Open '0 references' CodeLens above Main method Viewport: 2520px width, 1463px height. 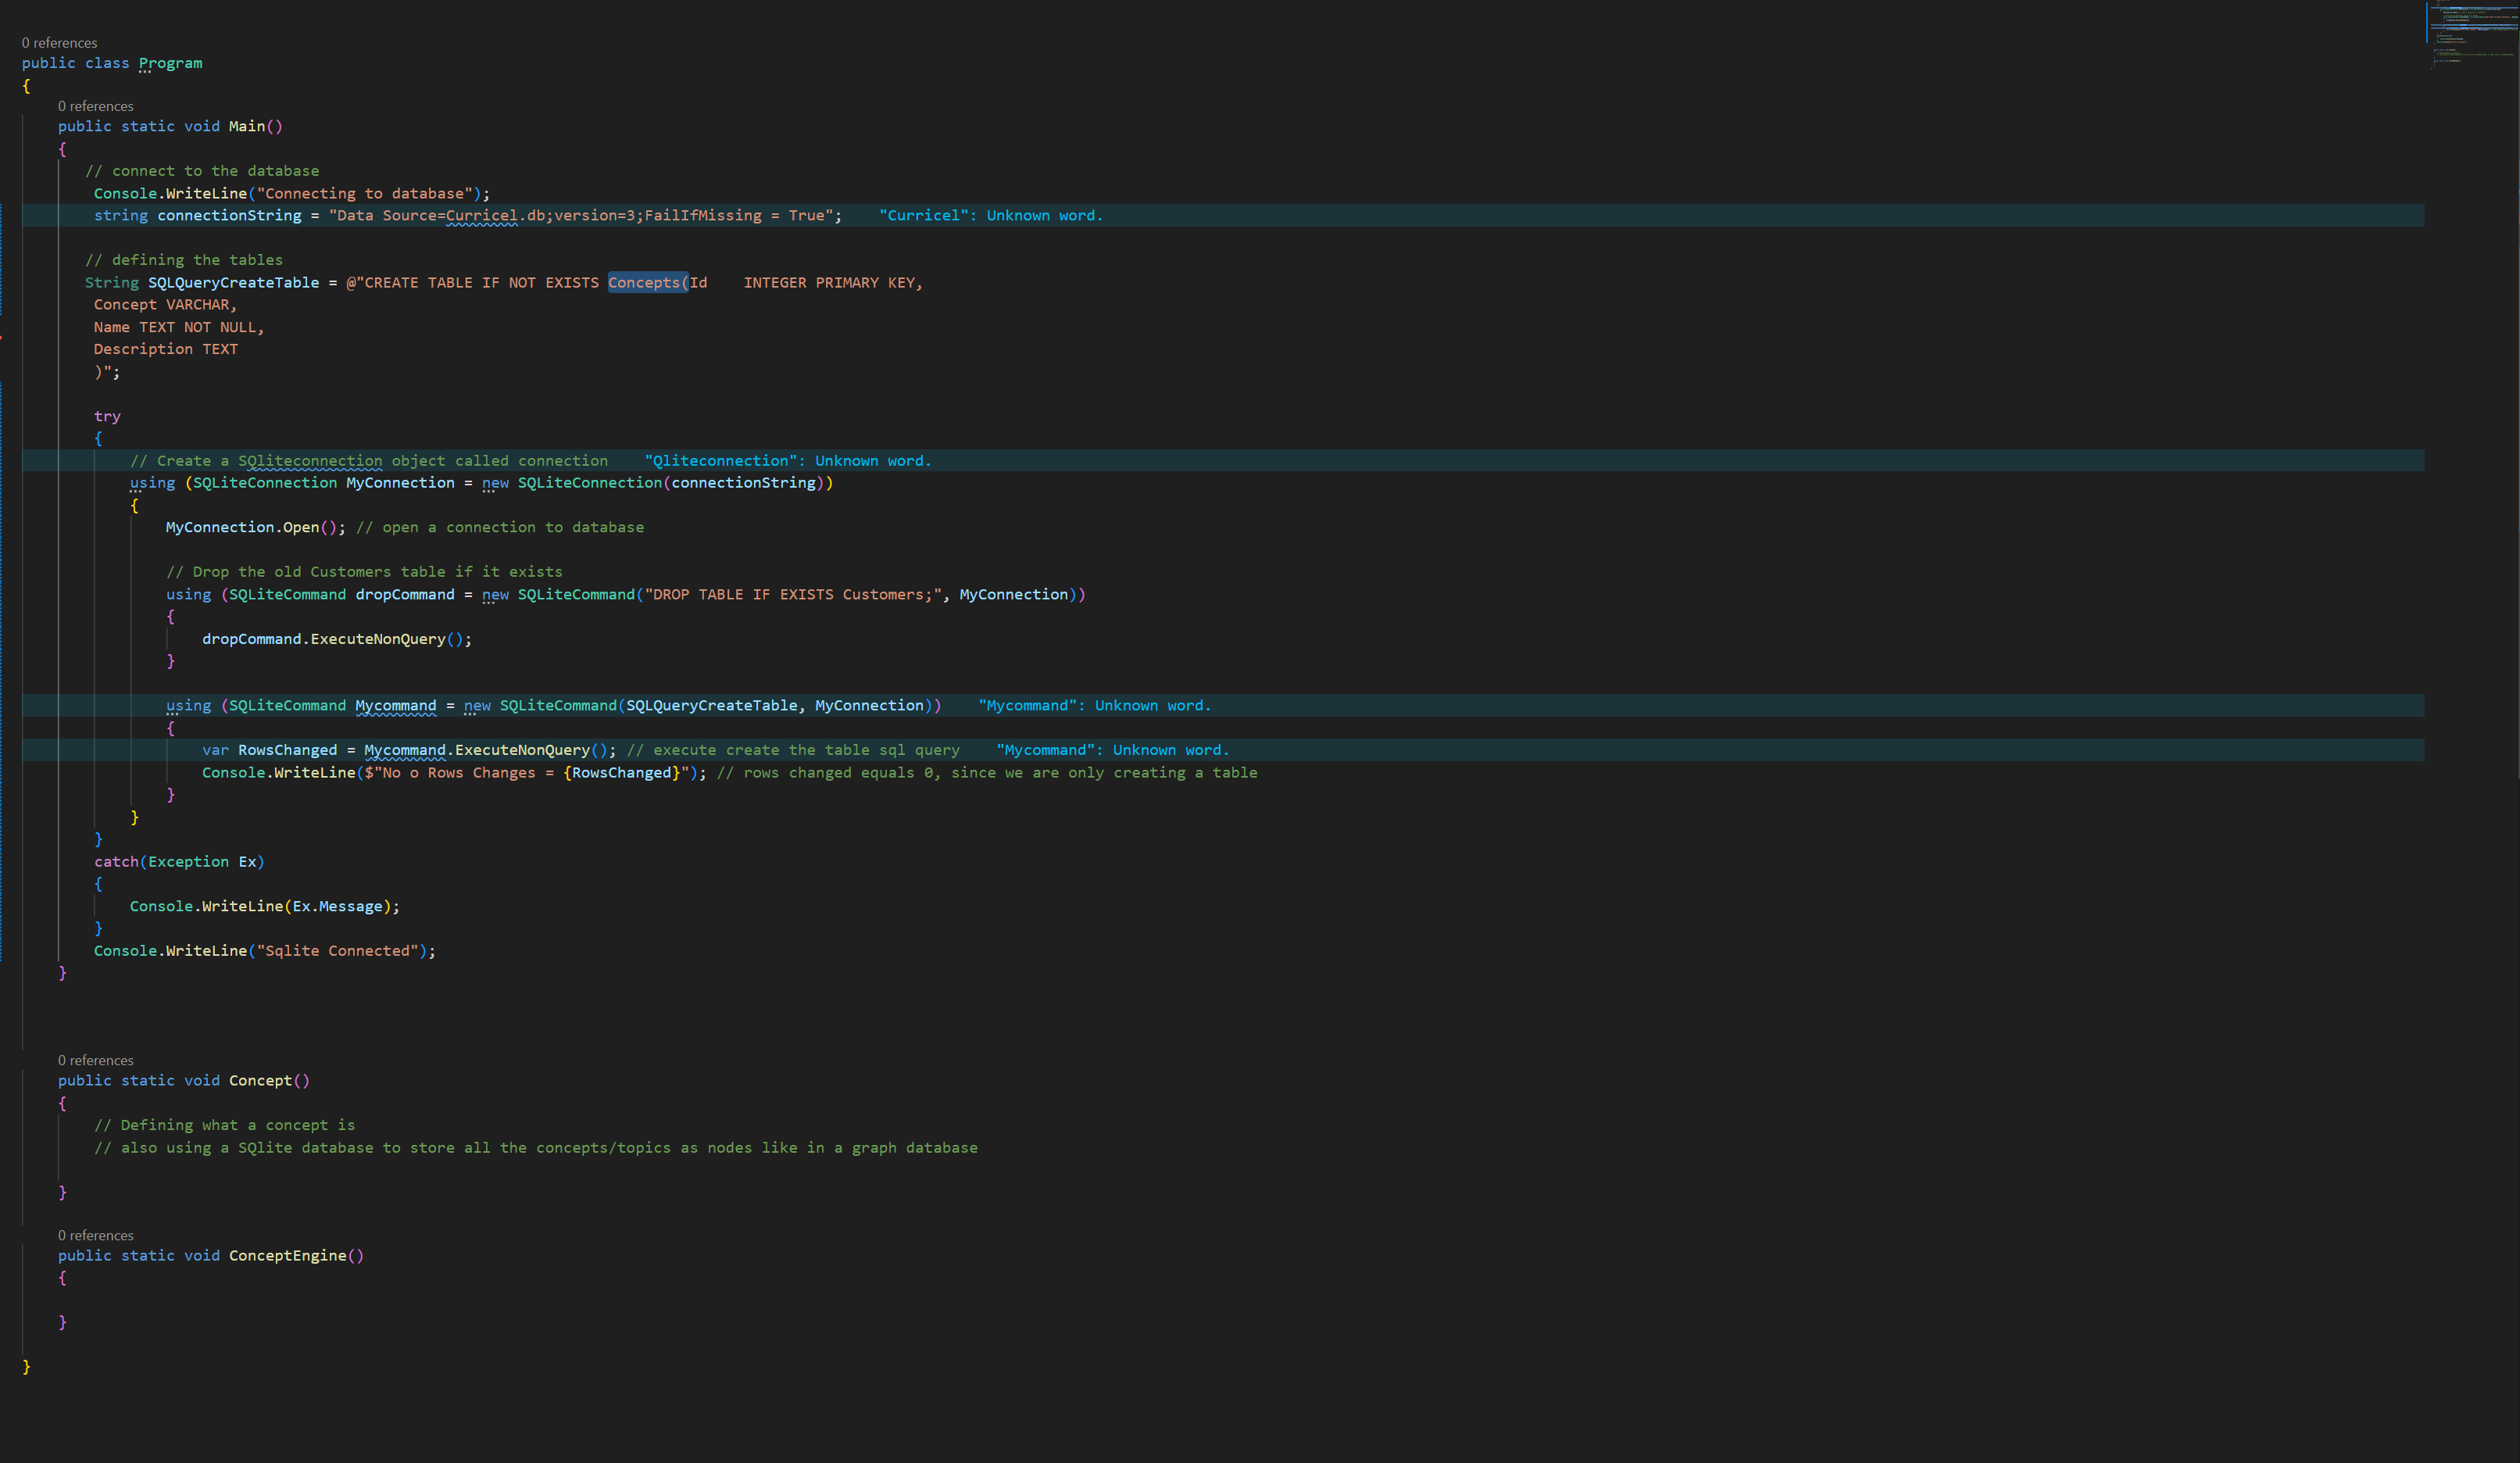coord(95,106)
